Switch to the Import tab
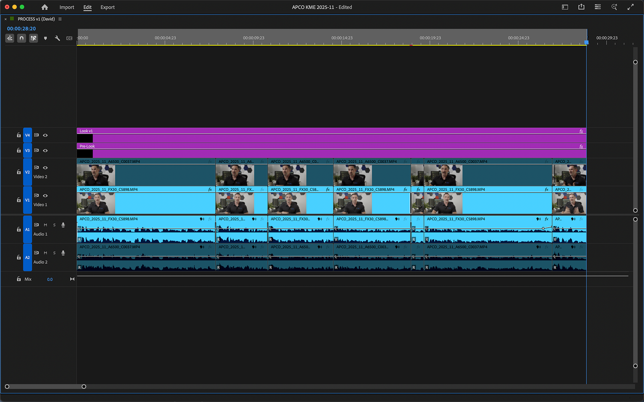Viewport: 644px width, 402px height. (x=67, y=7)
